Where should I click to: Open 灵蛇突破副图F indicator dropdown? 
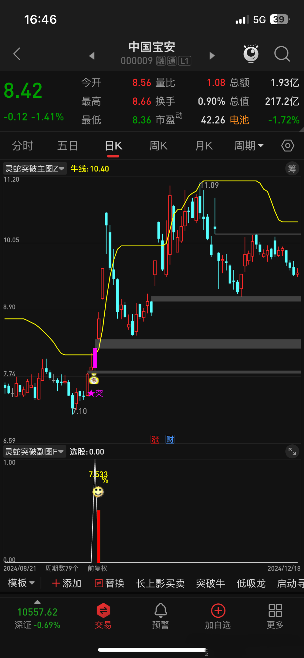[35, 452]
